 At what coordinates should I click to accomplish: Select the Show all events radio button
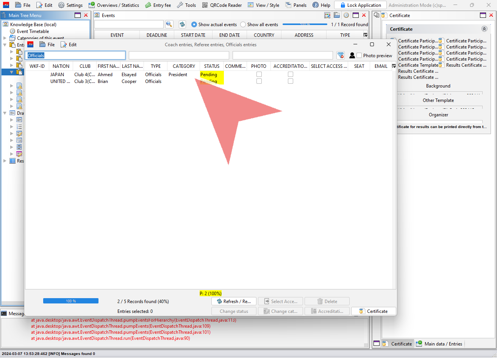click(x=243, y=25)
